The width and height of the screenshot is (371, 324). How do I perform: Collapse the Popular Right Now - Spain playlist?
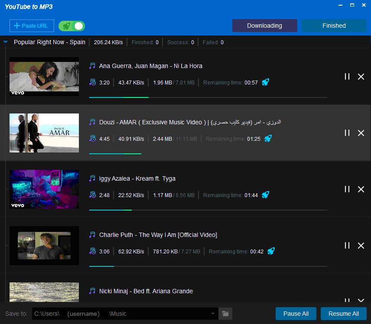[x=6, y=42]
